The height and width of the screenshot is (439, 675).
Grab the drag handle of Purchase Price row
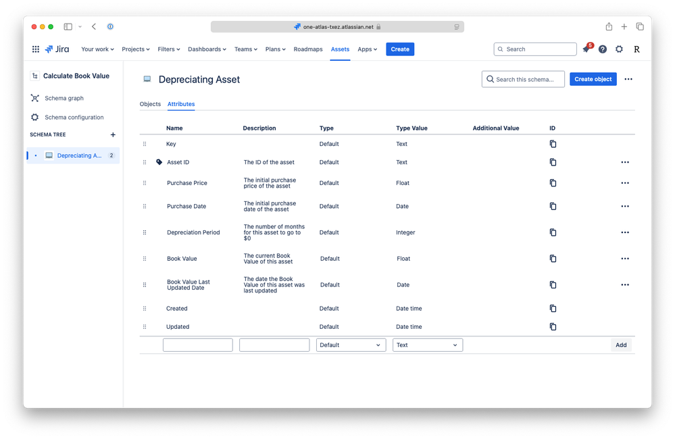(x=145, y=183)
